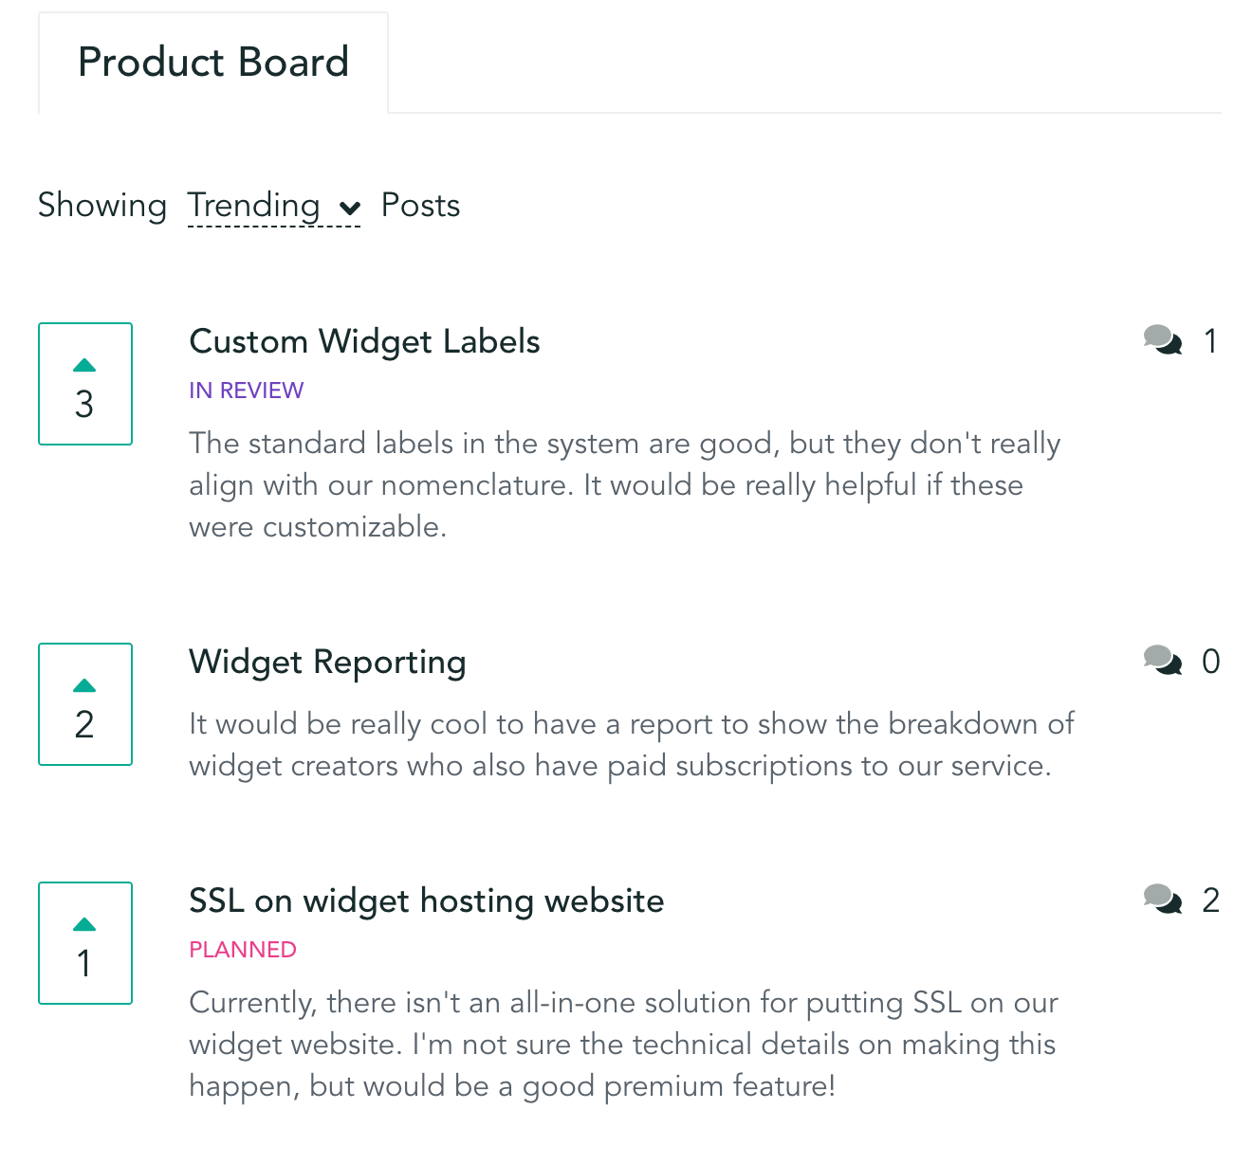
Task: Click upvote arrow for SSL widget hosting
Action: pyautogui.click(x=84, y=925)
